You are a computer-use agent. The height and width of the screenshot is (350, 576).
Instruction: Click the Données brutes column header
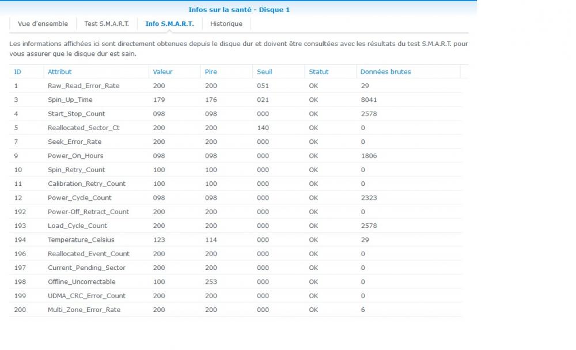(408, 71)
